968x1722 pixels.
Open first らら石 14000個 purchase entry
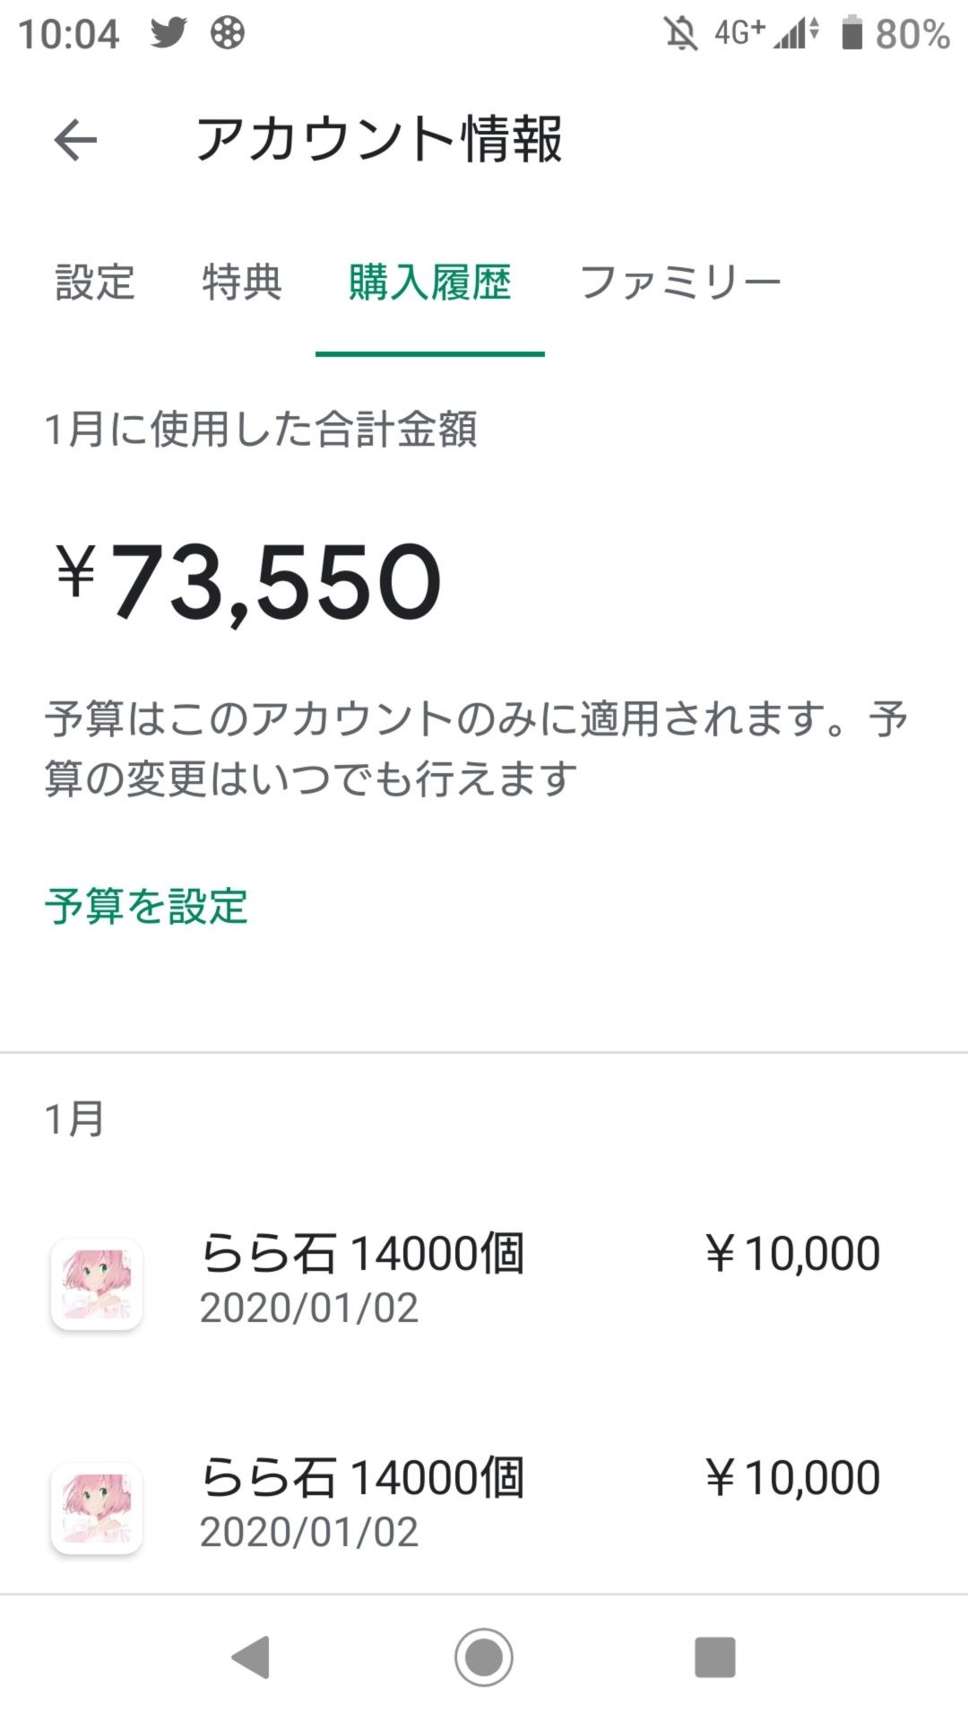(x=484, y=1283)
